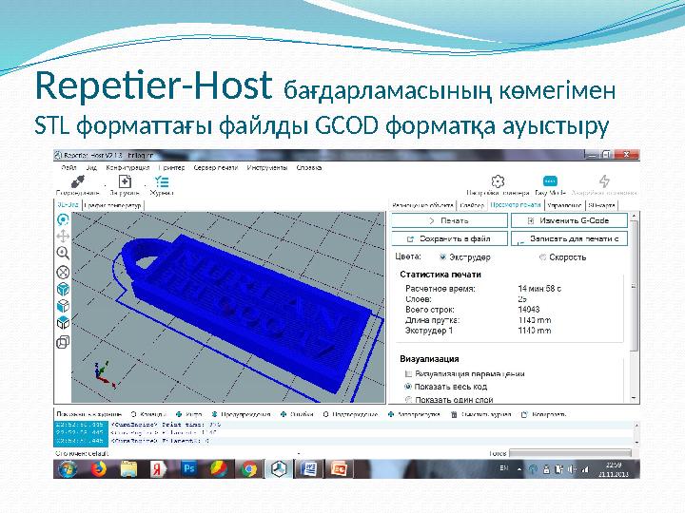Image resolution: width=685 pixels, height=513 pixels.
Task: Click the Windows Start orb
Action: (x=68, y=469)
